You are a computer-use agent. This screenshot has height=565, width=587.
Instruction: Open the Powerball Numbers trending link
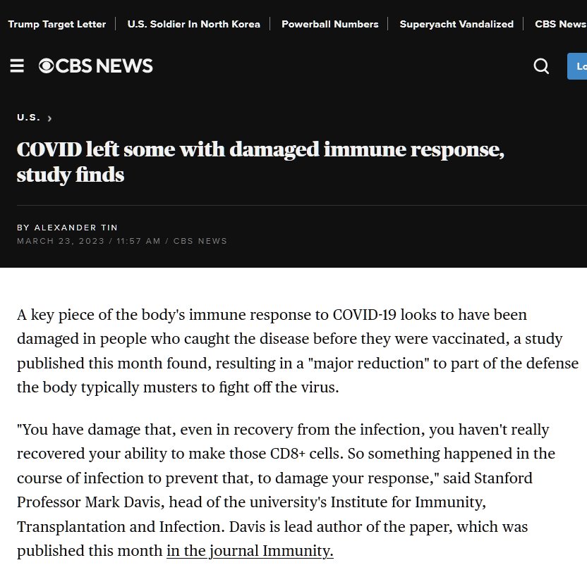click(x=329, y=24)
